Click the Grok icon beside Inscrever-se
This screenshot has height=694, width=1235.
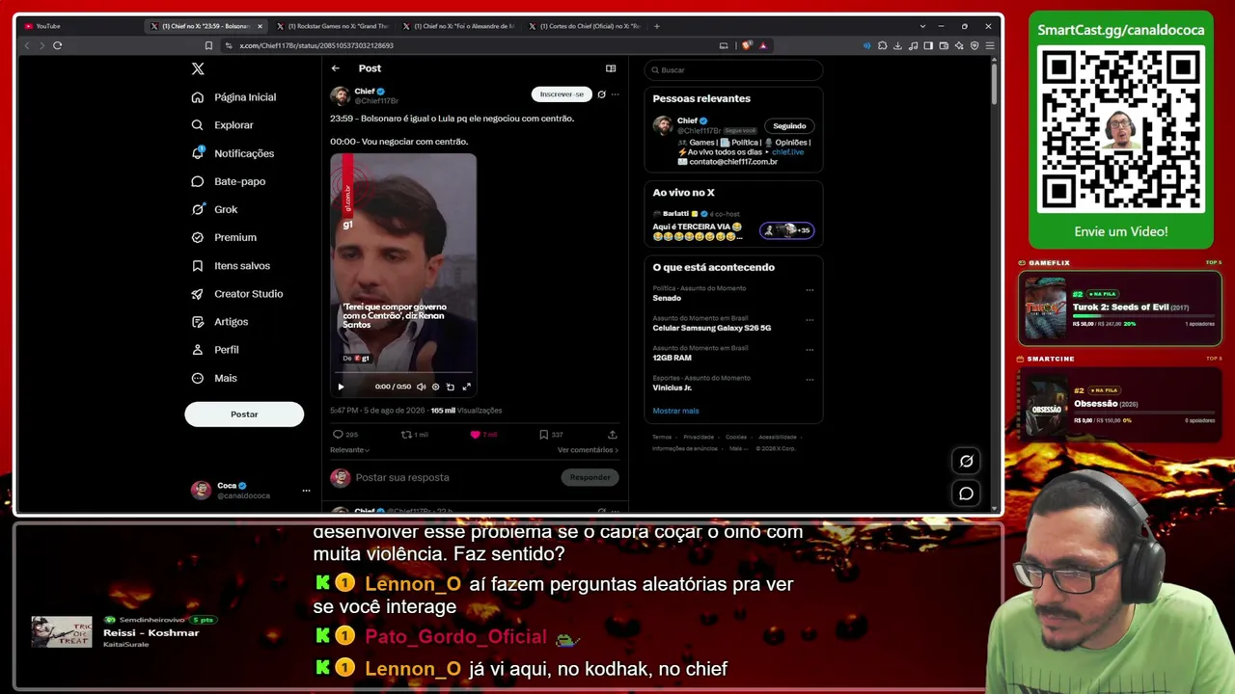pos(601,94)
